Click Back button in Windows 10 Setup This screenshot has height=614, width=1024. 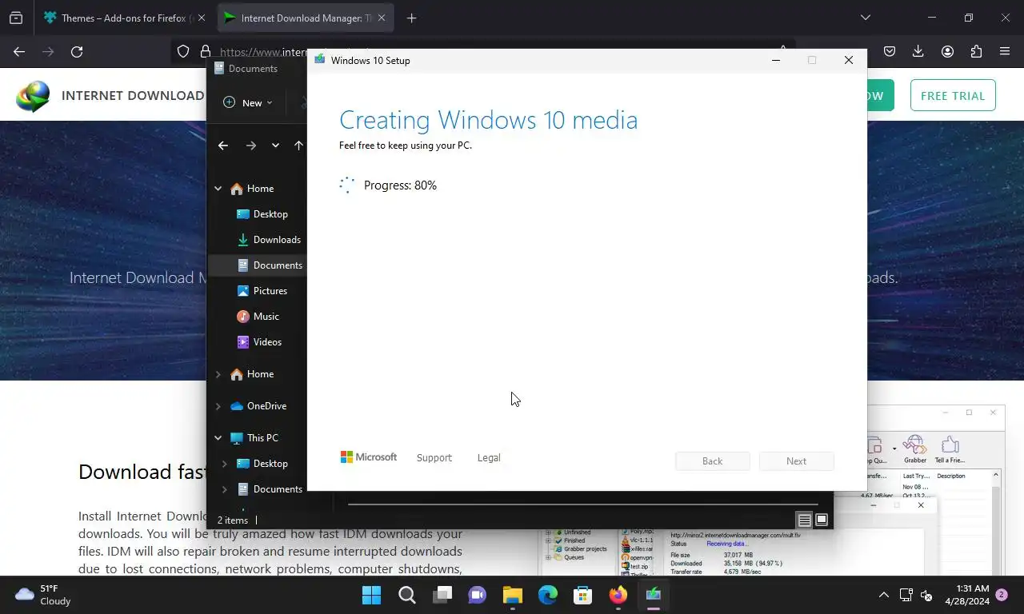(712, 461)
